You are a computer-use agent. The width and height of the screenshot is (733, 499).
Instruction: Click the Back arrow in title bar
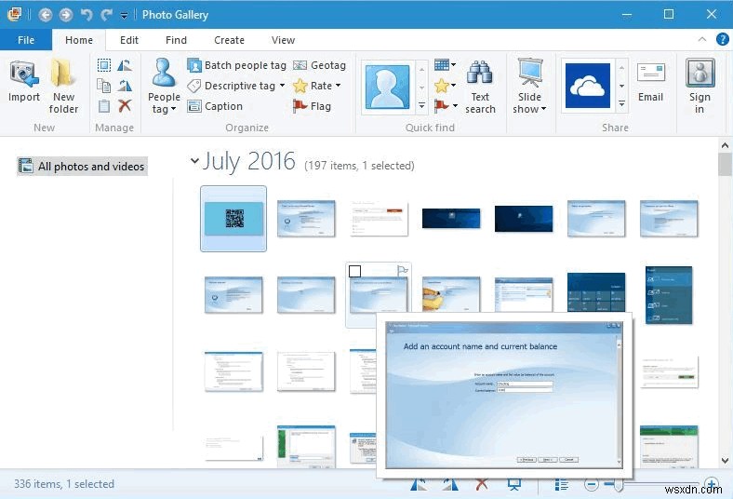[x=46, y=15]
